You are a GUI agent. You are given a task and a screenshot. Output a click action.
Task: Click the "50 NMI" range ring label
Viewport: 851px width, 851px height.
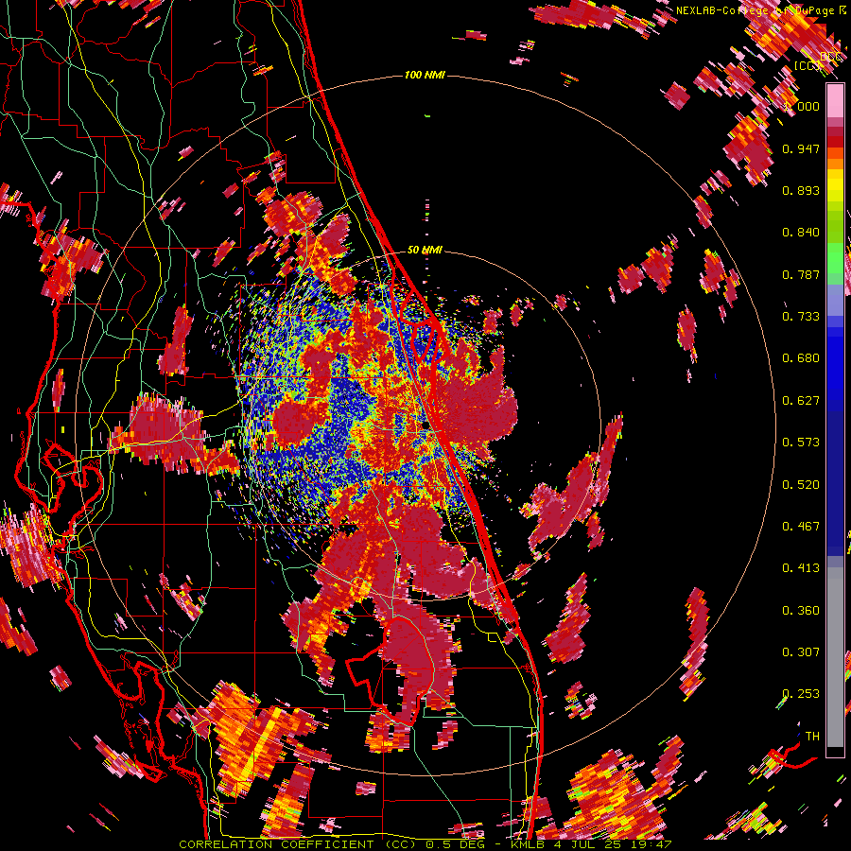pos(425,250)
